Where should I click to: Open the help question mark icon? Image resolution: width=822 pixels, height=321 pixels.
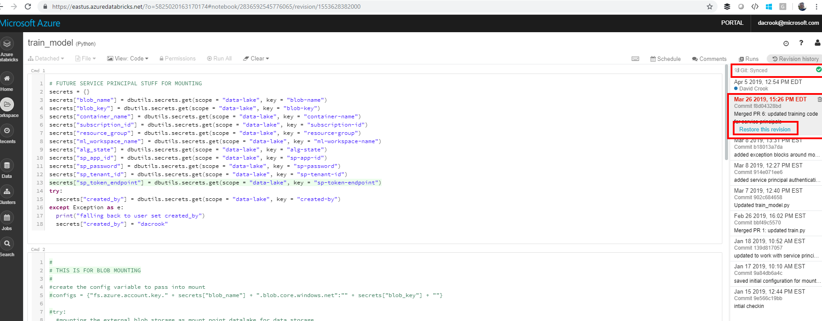click(801, 43)
